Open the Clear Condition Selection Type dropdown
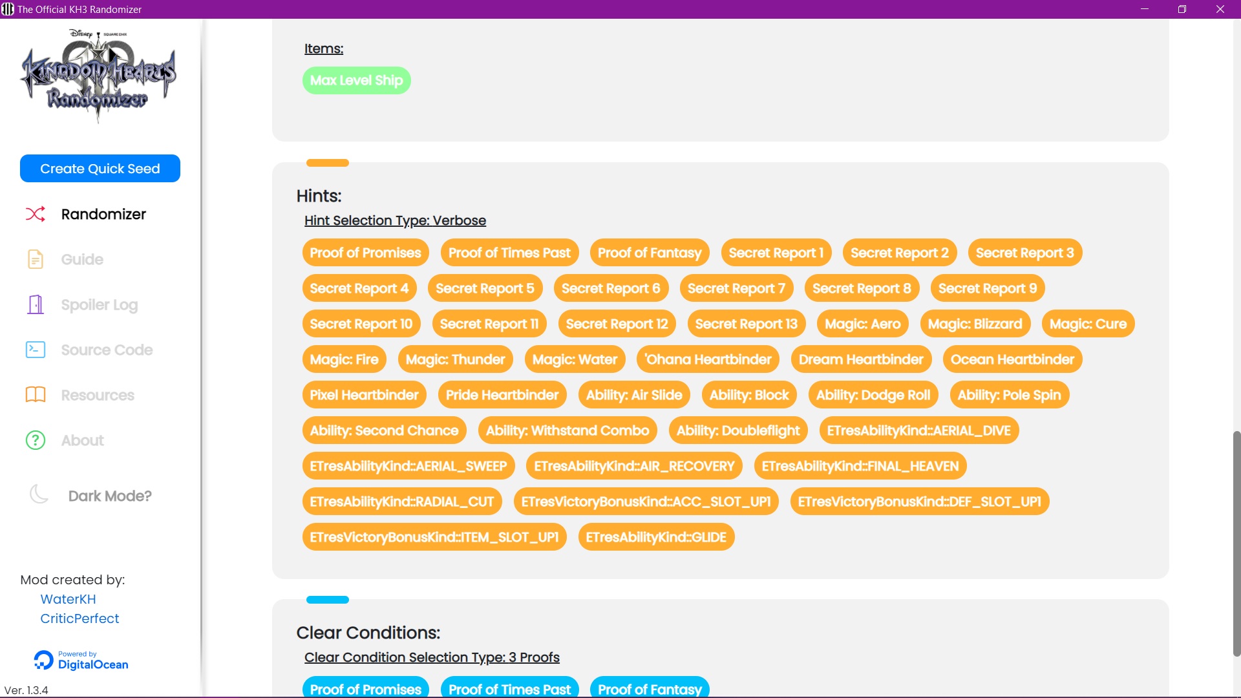The width and height of the screenshot is (1241, 698). tap(432, 657)
